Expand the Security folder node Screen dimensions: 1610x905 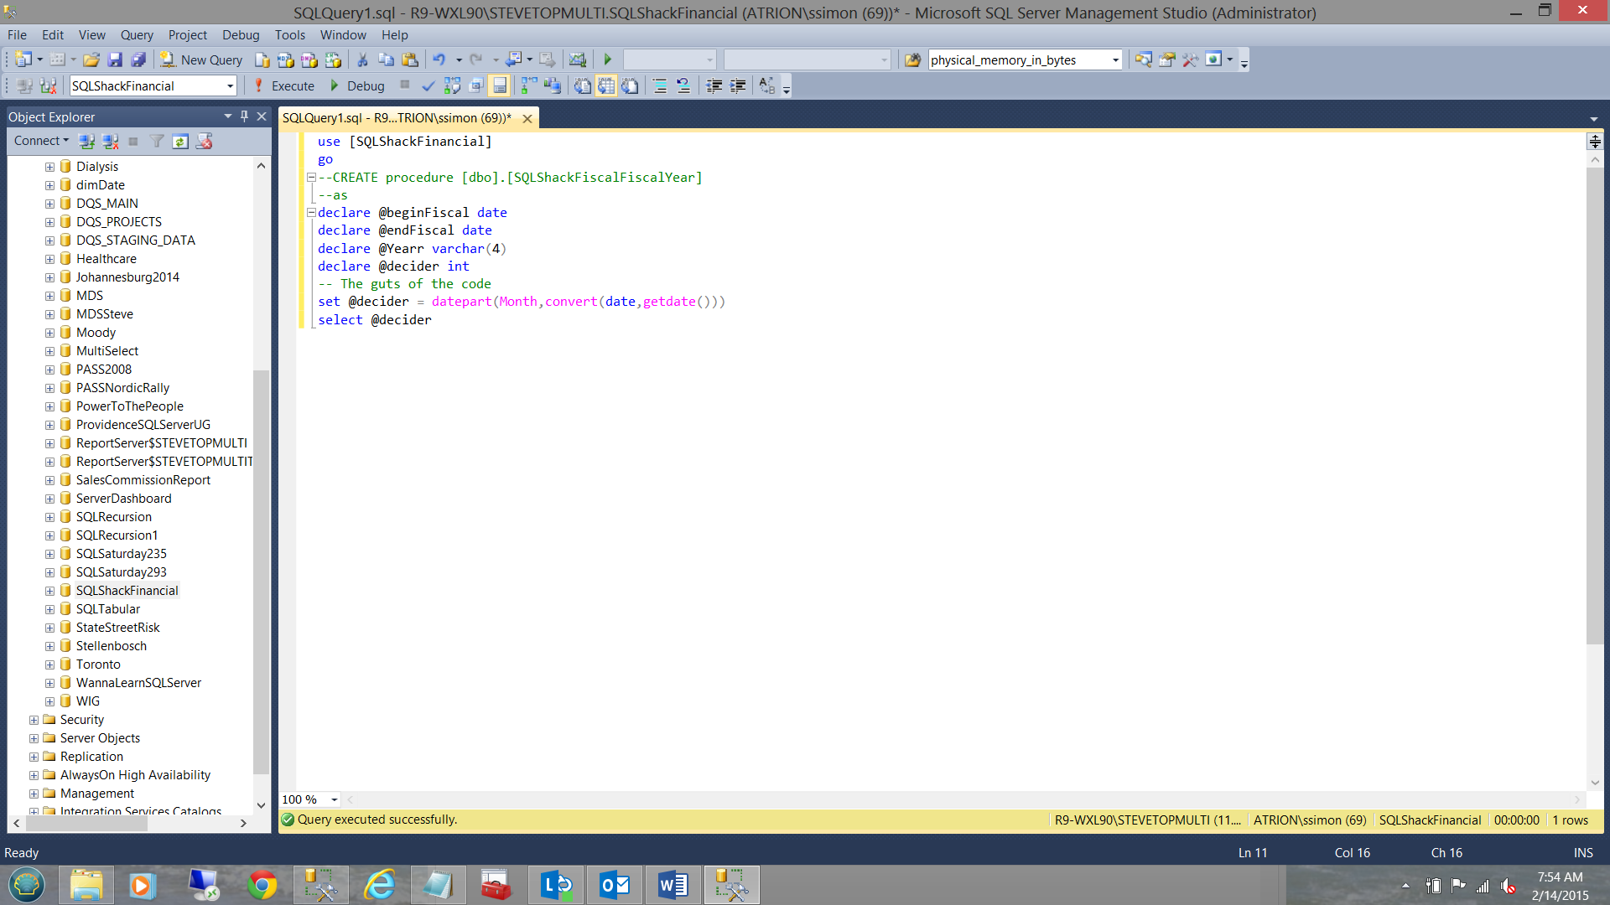coord(34,720)
